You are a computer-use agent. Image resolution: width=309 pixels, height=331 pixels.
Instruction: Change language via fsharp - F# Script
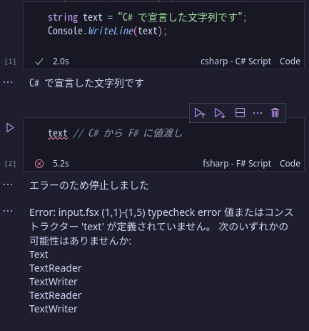click(237, 164)
